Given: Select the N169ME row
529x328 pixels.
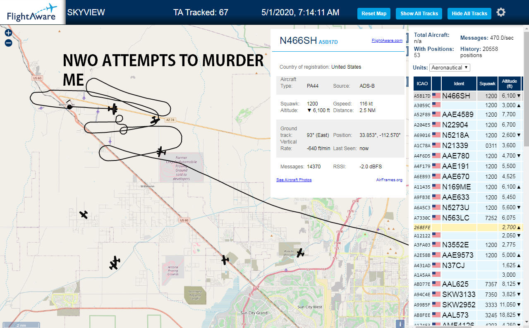Looking at the screenshot, I should (468, 187).
